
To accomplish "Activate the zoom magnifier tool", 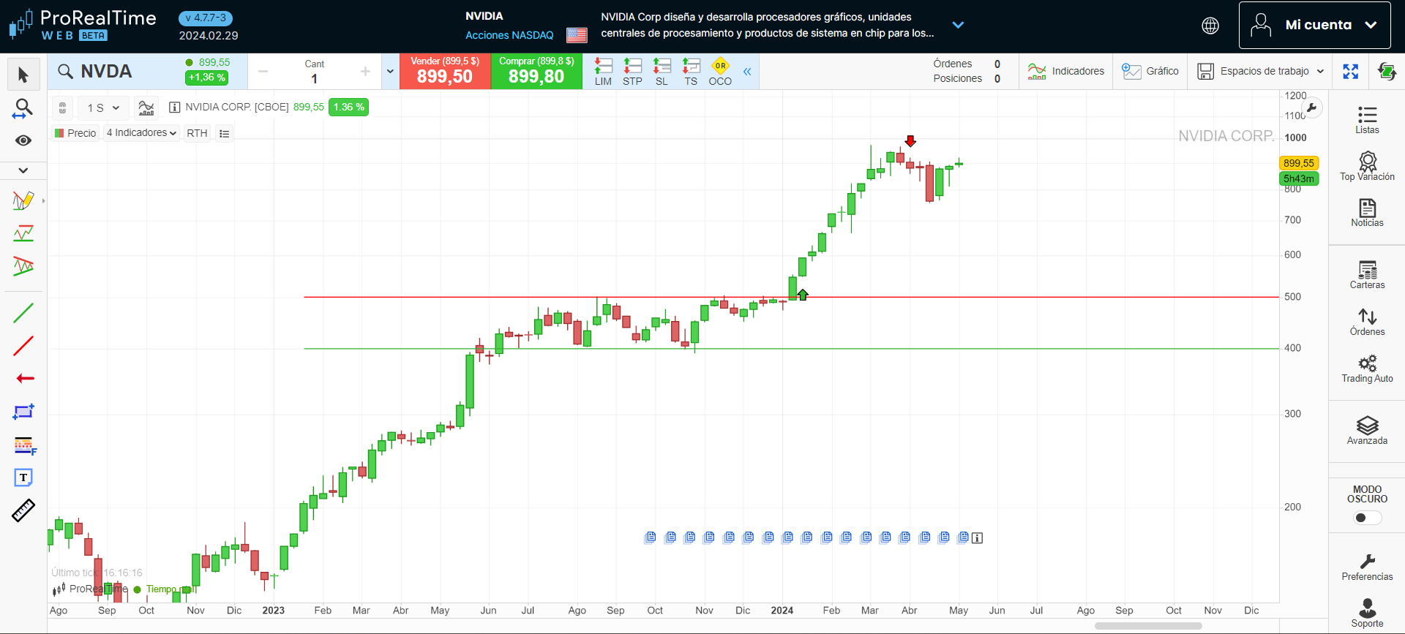I will pyautogui.click(x=23, y=108).
